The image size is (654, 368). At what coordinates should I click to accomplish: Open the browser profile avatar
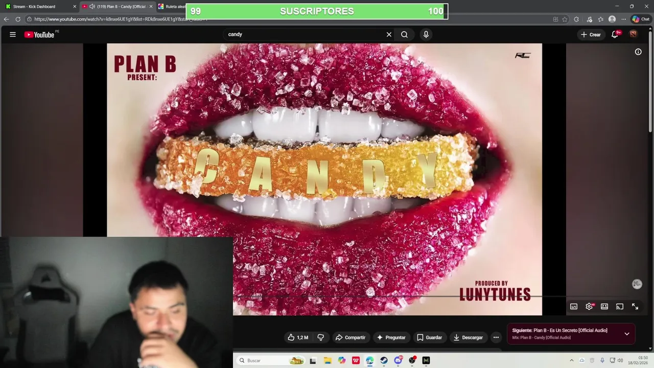click(x=612, y=19)
